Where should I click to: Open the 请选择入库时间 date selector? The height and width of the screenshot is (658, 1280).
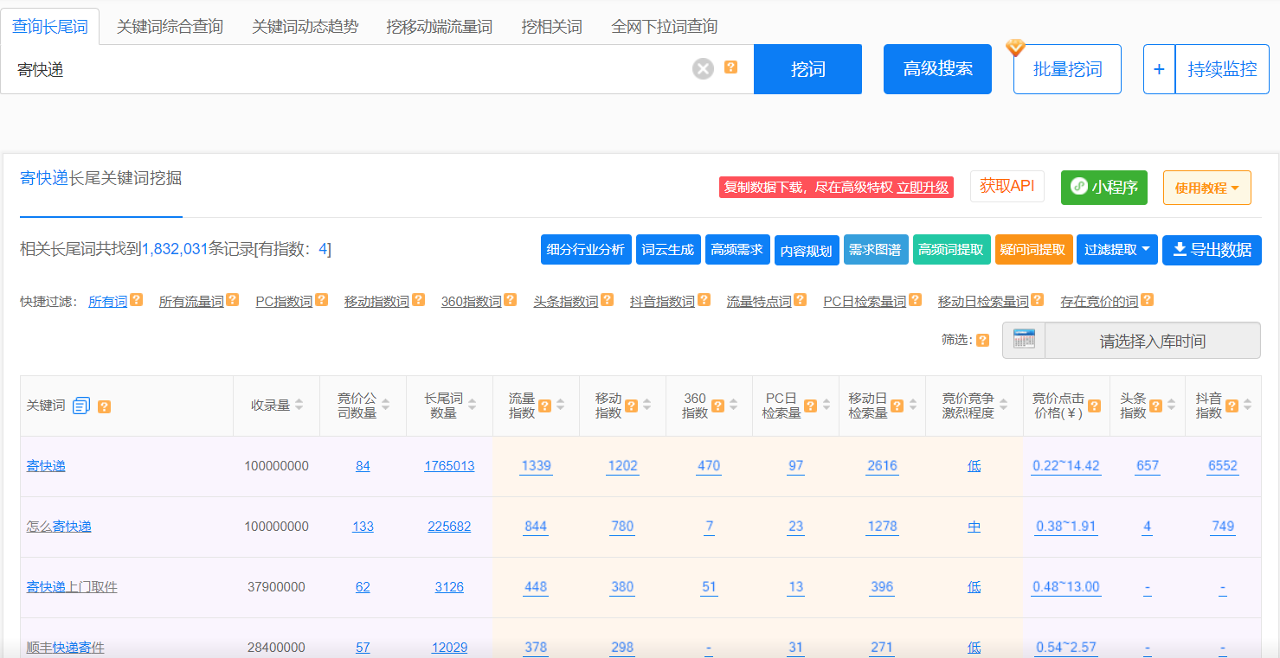click(1152, 341)
